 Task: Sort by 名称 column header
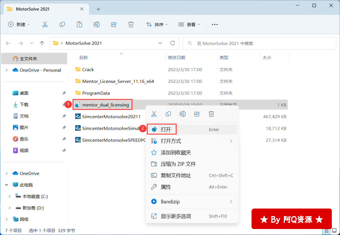[83, 58]
